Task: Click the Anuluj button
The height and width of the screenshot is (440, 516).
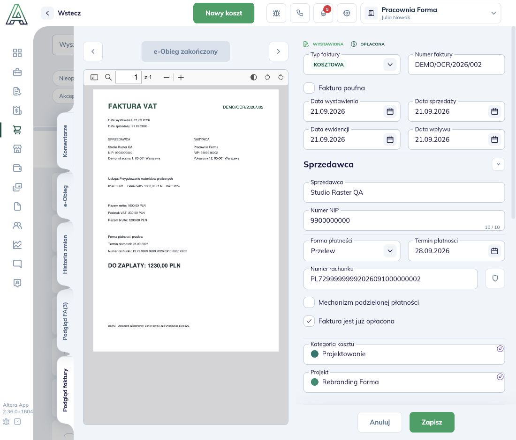Action: (x=380, y=422)
